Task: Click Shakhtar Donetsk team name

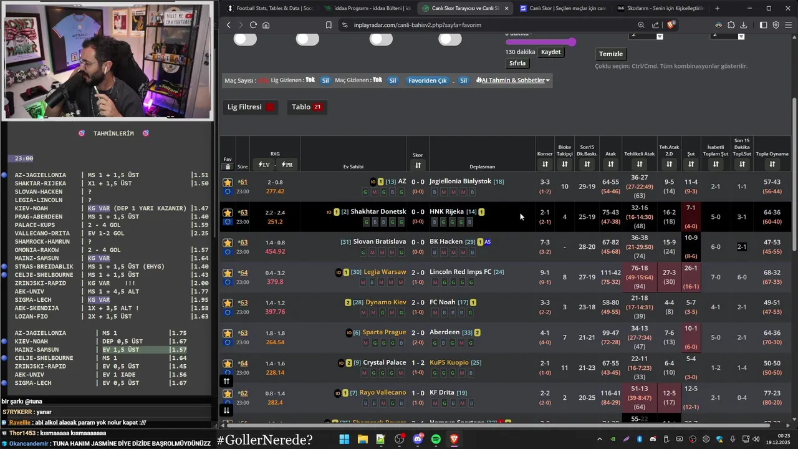Action: tap(378, 212)
